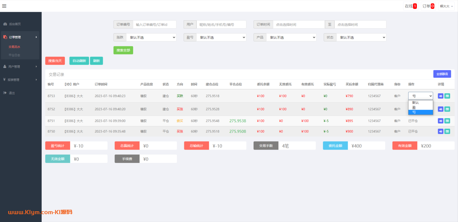Open the detail icon for order 8750
Image resolution: width=458 pixels, height=222 pixels.
[448, 131]
